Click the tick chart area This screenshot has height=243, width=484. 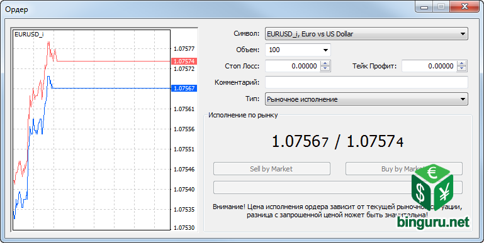[x=91, y=130]
